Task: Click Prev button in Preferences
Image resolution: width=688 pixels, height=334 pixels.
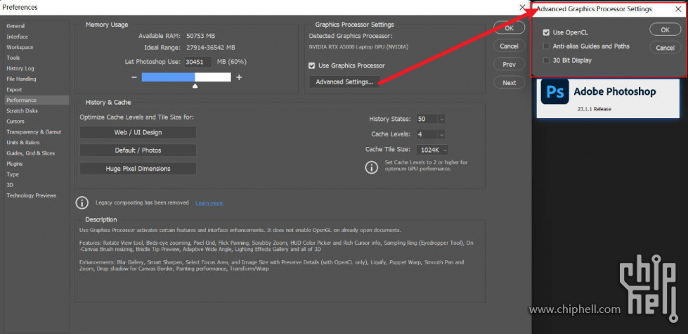Action: click(x=509, y=65)
